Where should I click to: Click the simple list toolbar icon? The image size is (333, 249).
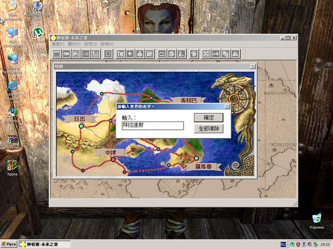point(86,54)
